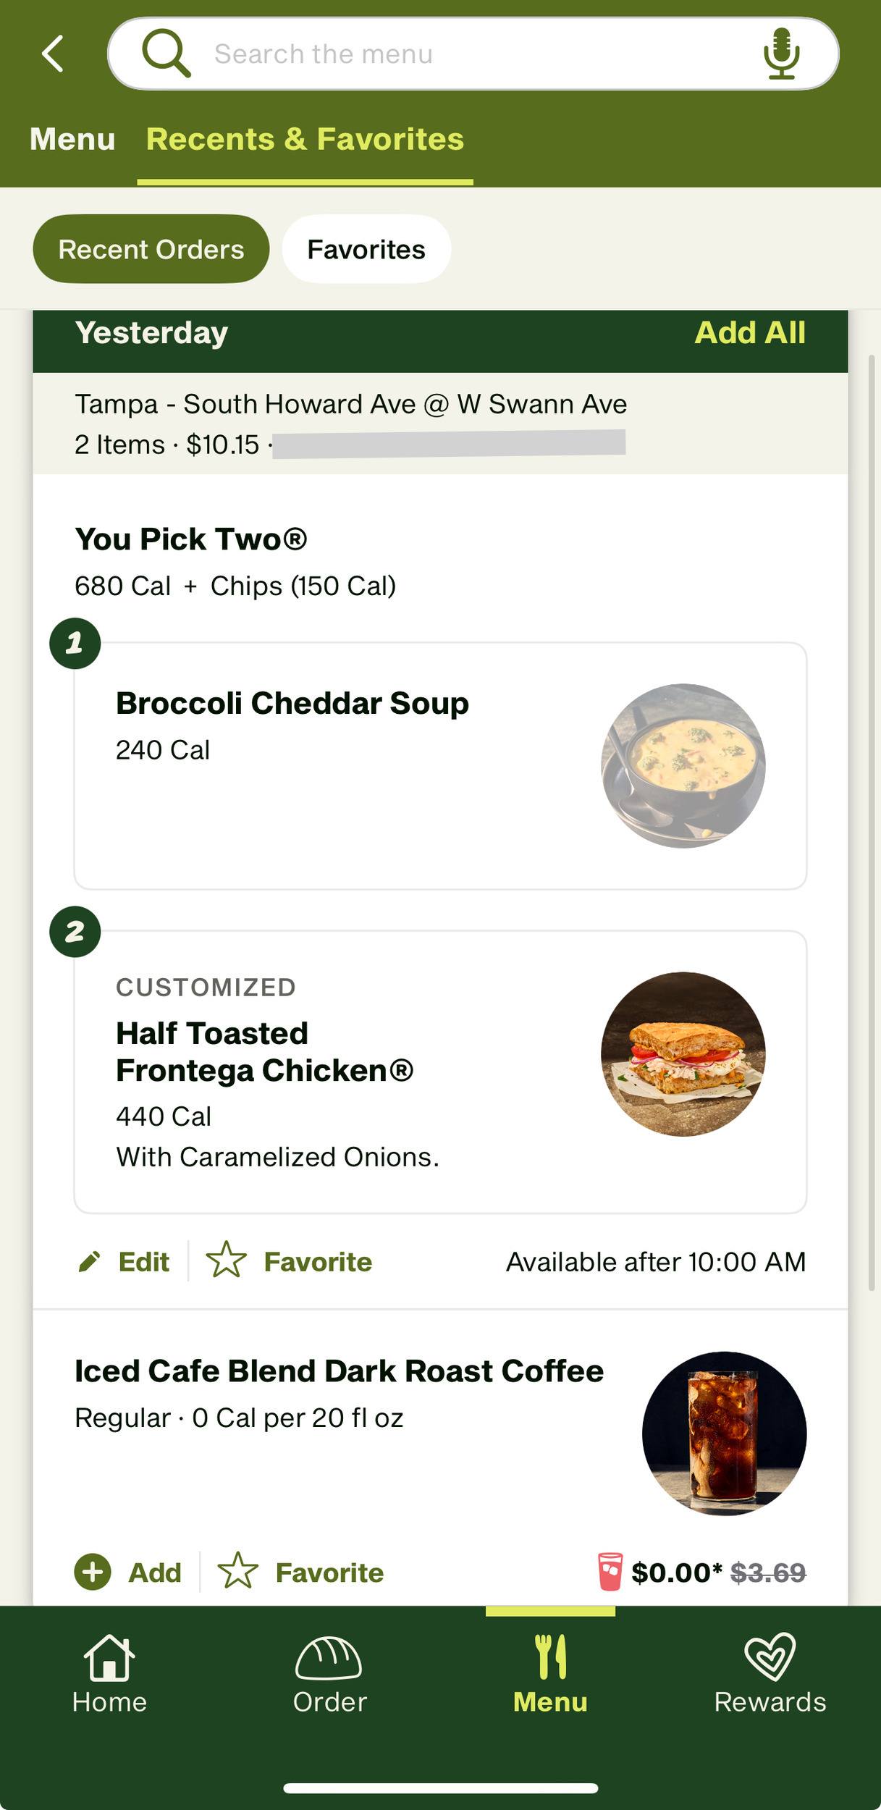
Task: Open the Order bread icon tab
Action: (329, 1674)
